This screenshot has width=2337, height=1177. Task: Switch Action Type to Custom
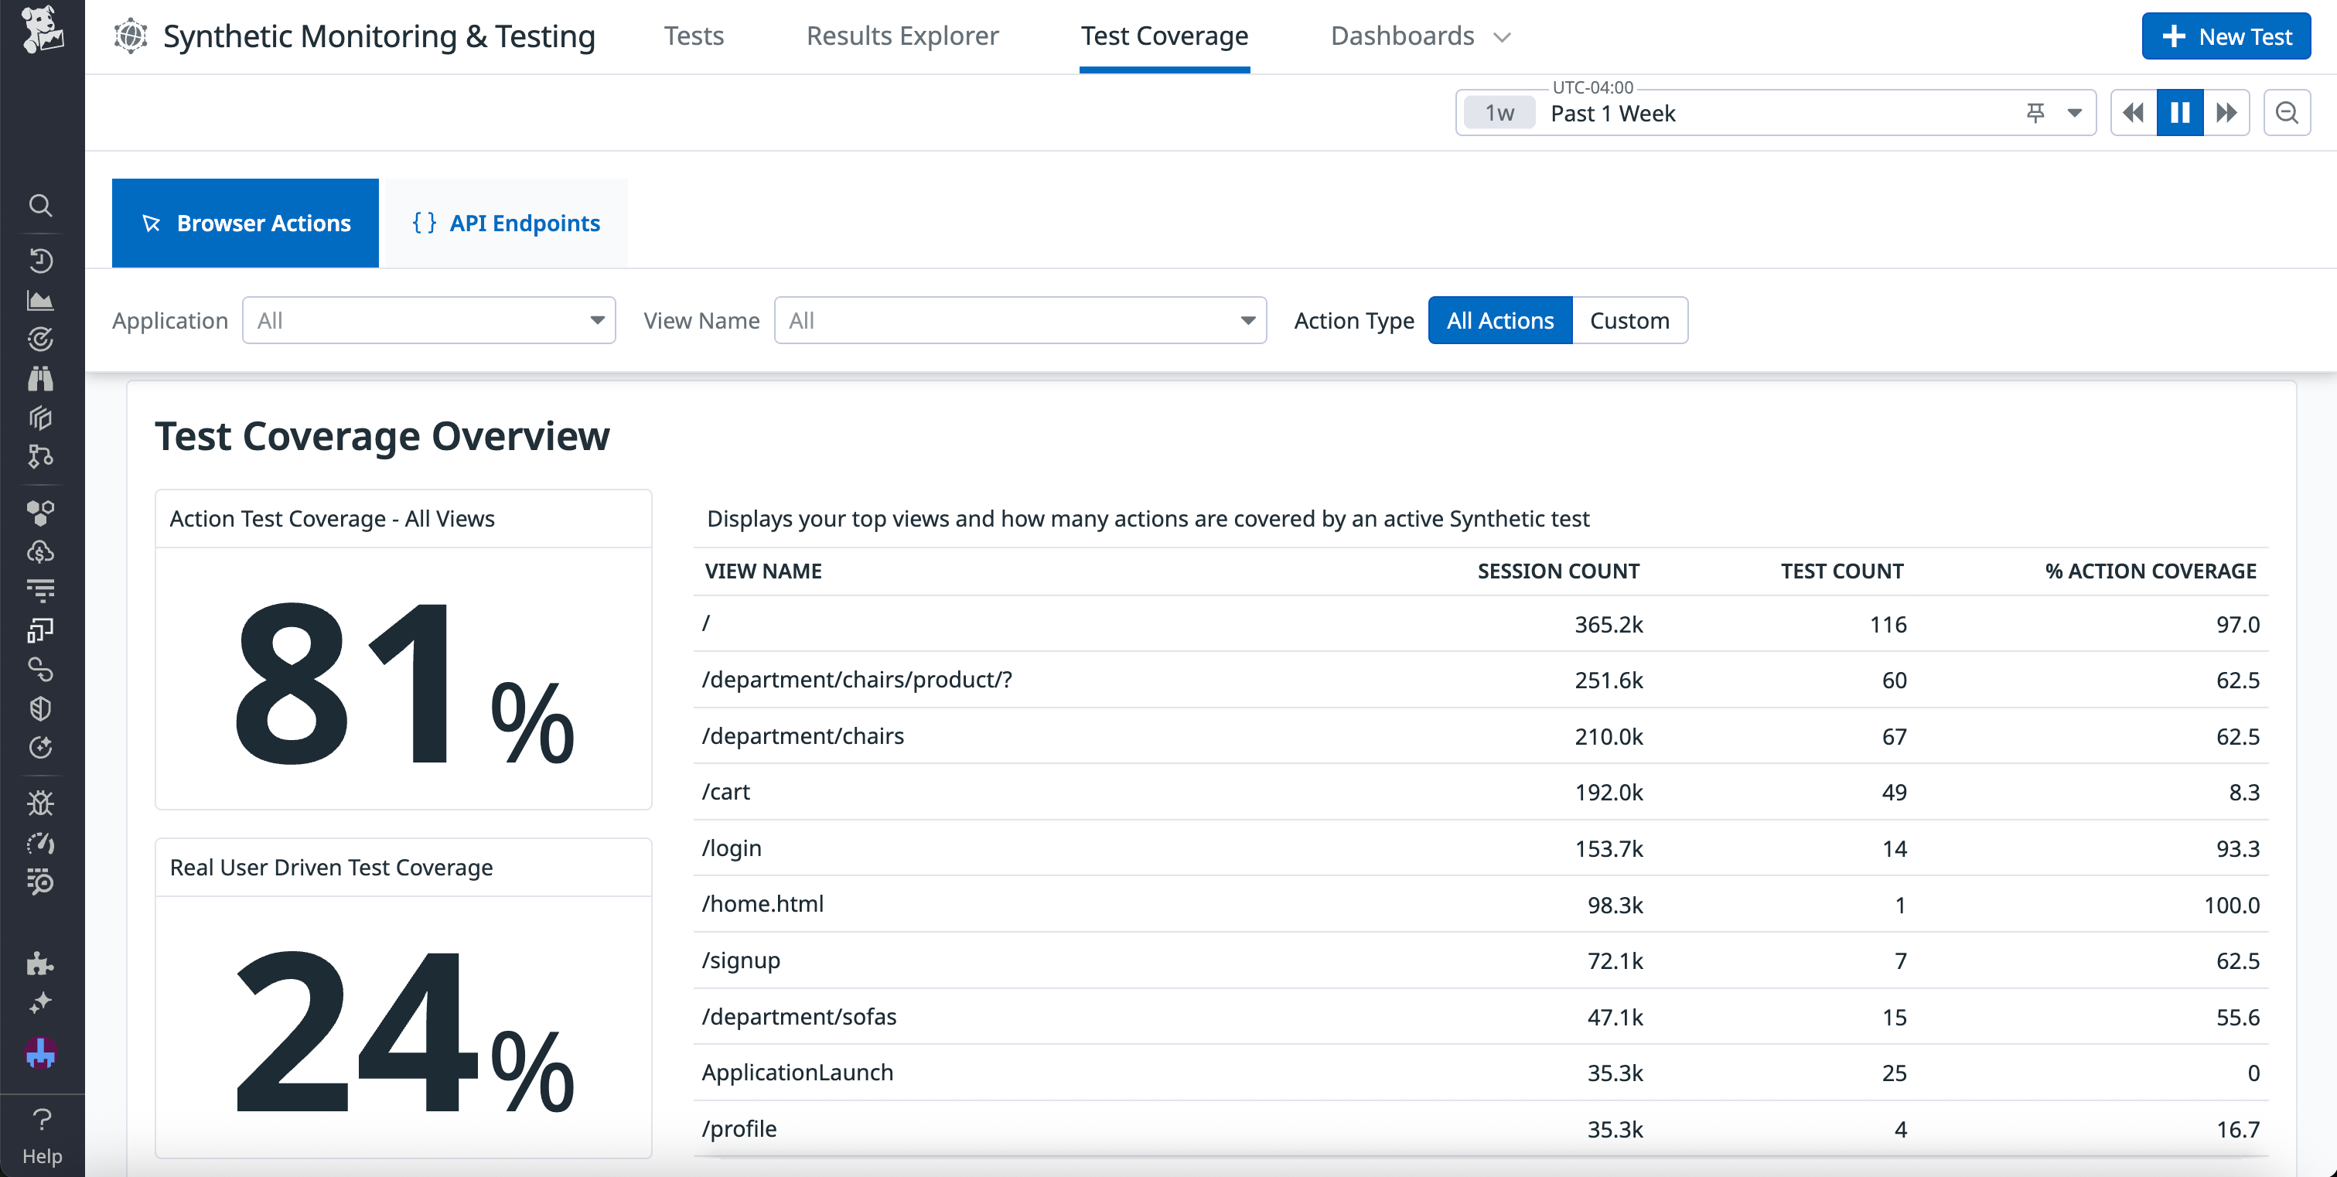pos(1629,319)
